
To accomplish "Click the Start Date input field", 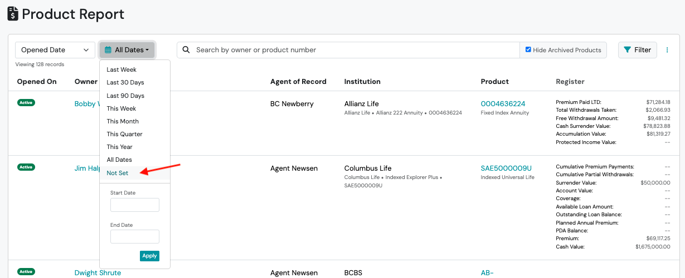I will (x=135, y=205).
